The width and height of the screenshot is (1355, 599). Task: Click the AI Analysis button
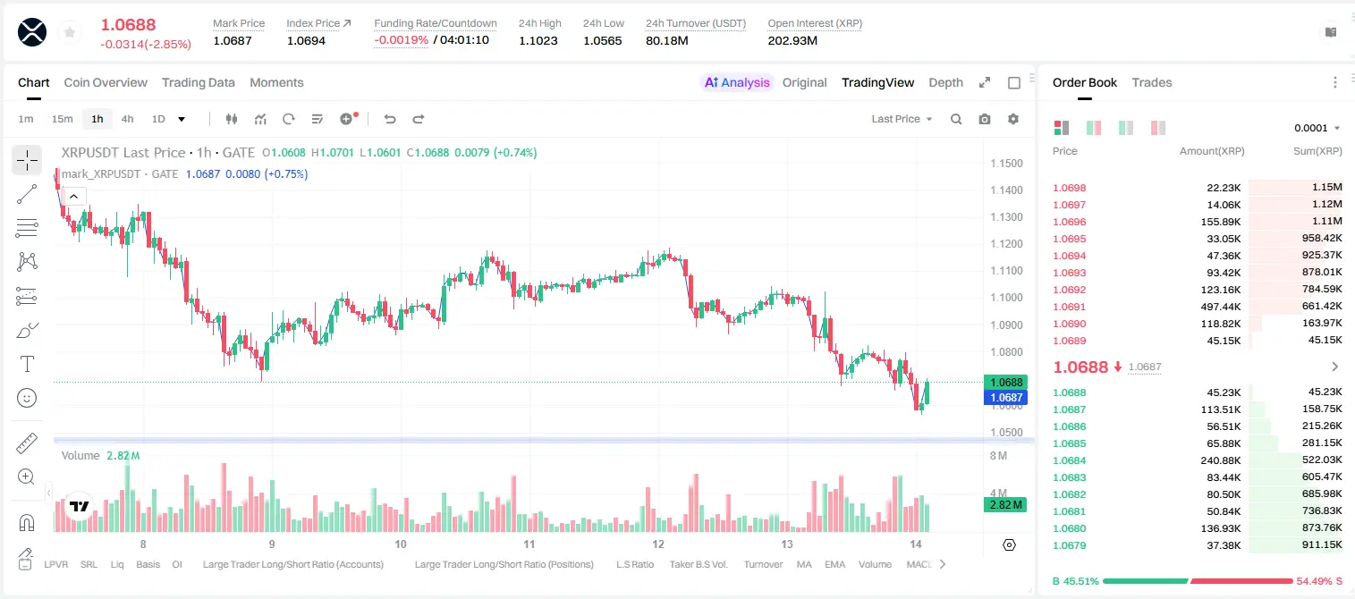[737, 82]
